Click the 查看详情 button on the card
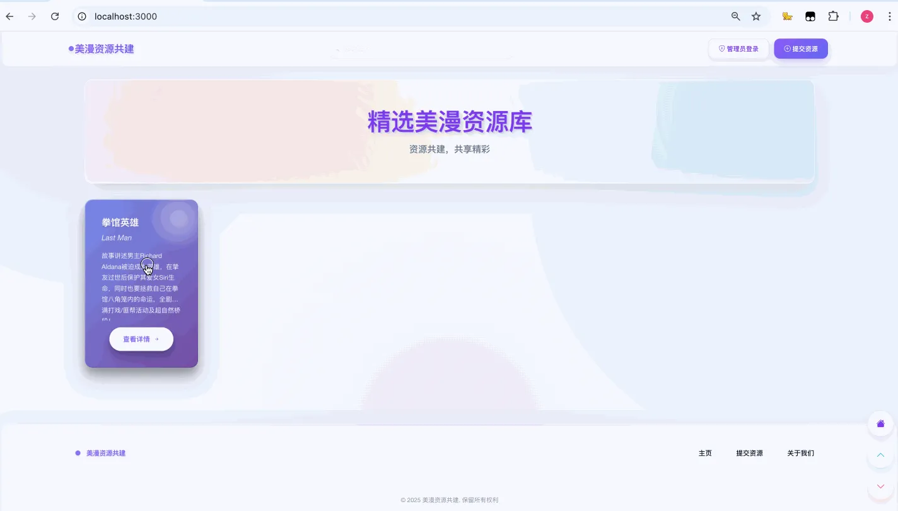This screenshot has height=511, width=898. click(141, 339)
